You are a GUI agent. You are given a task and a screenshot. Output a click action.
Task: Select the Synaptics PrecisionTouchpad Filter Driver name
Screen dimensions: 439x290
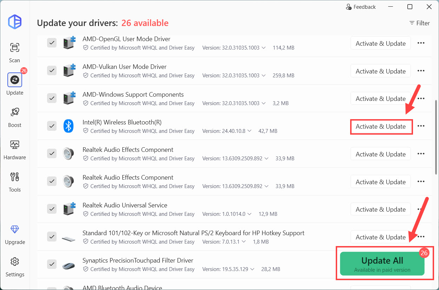138,260
